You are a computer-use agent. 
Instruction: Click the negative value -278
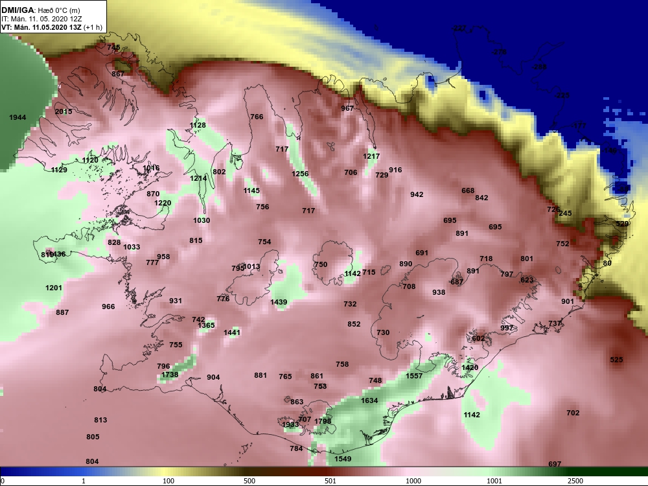[499, 52]
